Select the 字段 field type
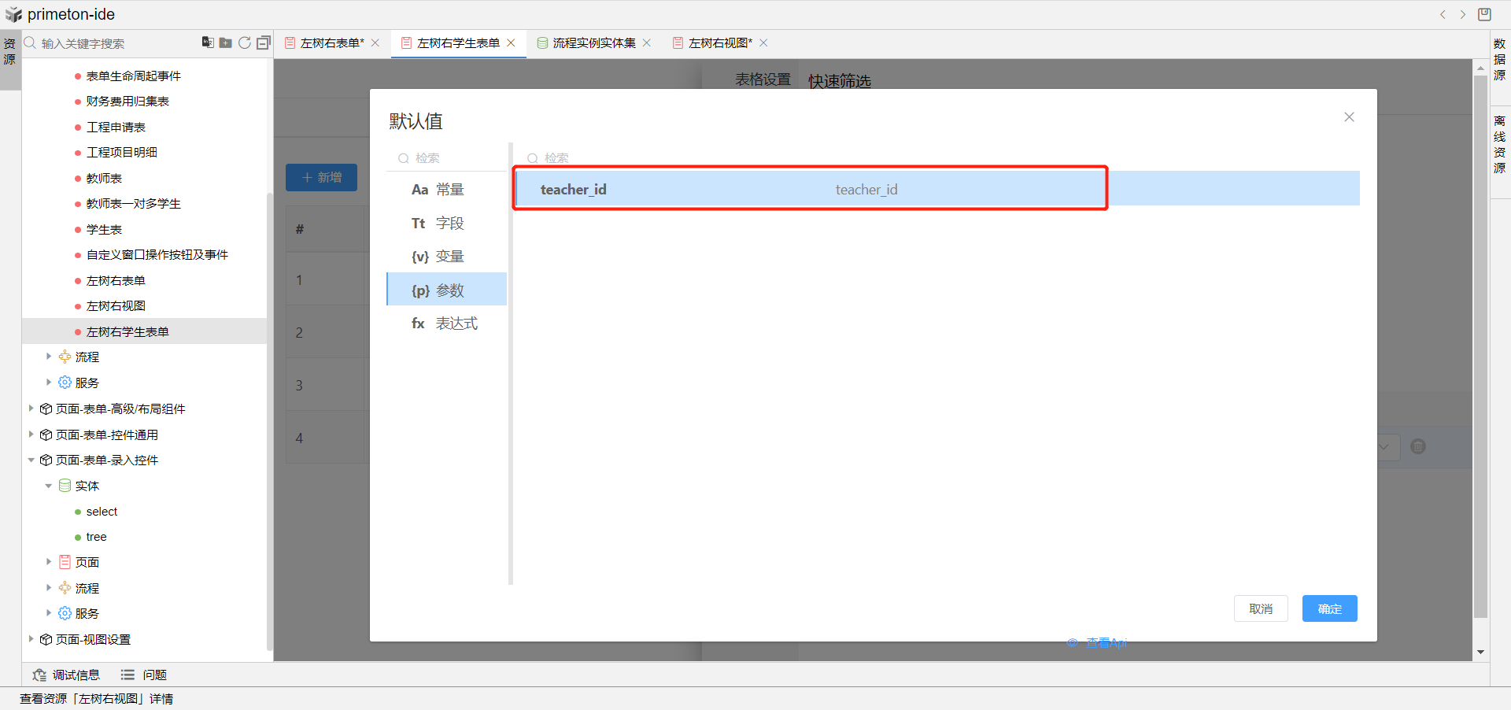The width and height of the screenshot is (1511, 710). tap(447, 224)
